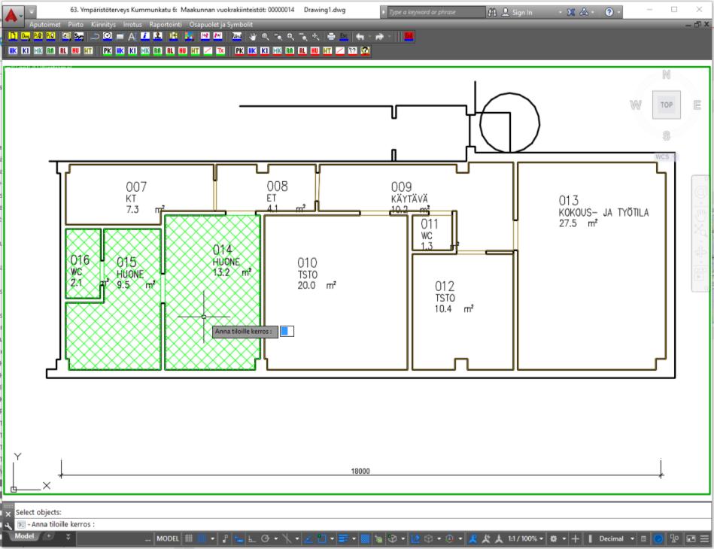Viewport: 714px width, 549px height.
Task: Open the WCS dropdown under ViewCube
Action: tap(666, 157)
